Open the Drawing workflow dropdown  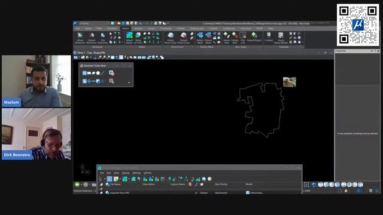click(x=94, y=23)
